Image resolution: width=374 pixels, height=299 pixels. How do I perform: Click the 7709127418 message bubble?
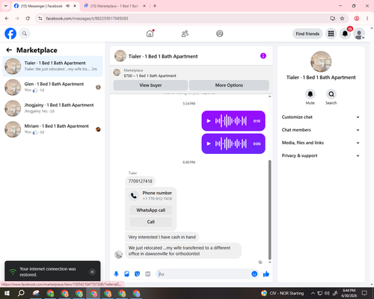[140, 181]
